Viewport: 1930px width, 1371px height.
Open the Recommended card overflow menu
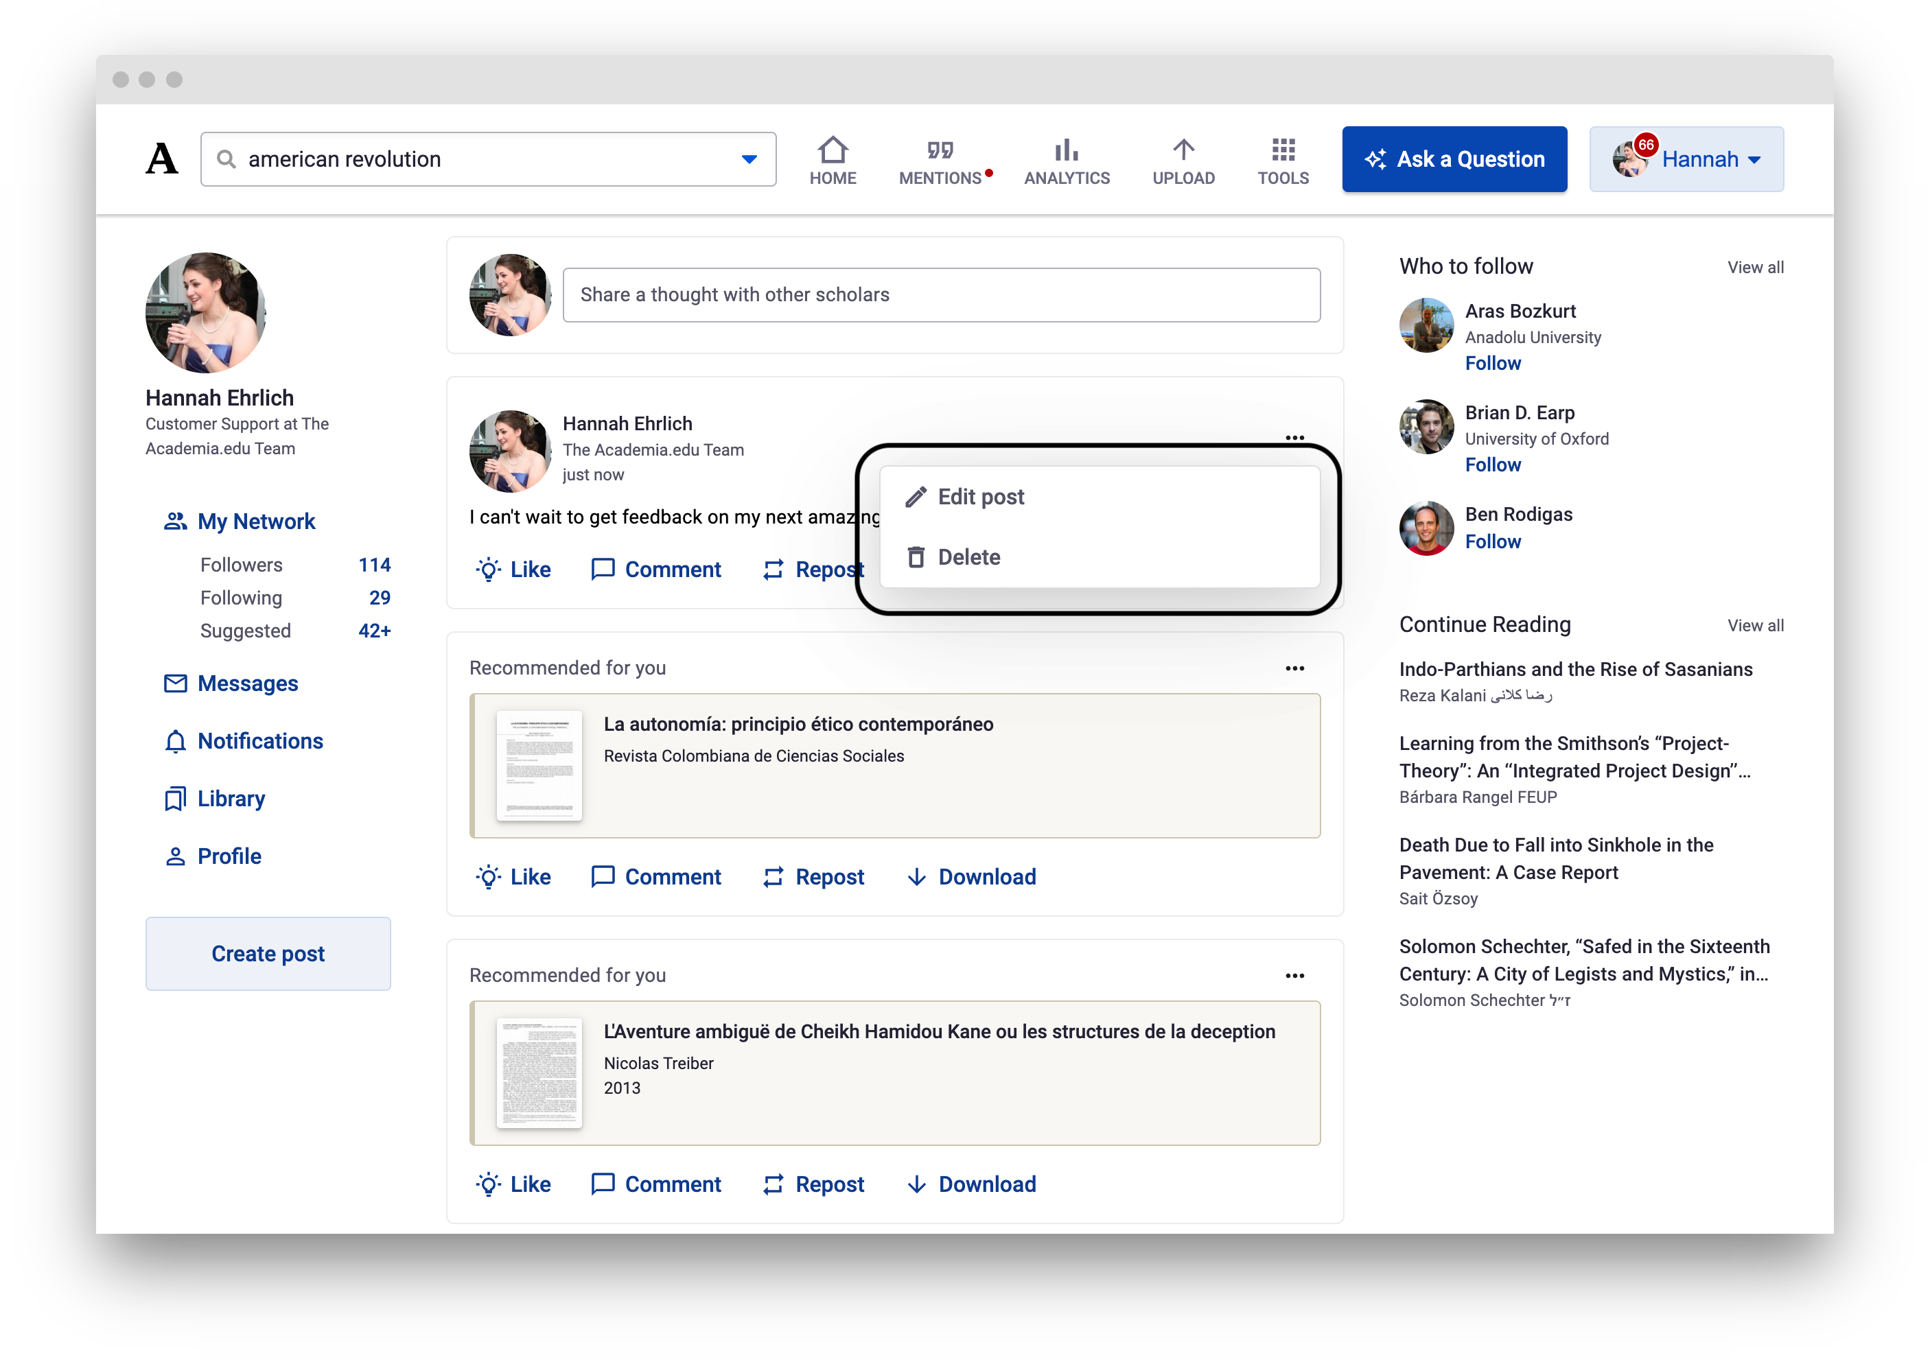1295,668
